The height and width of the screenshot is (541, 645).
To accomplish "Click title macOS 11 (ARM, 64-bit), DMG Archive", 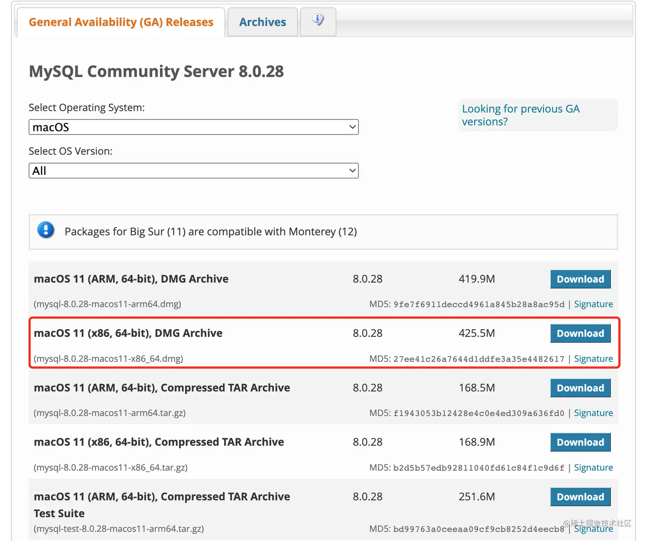I will click(131, 279).
